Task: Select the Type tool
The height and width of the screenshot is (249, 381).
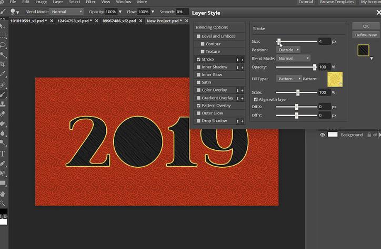Action: [3, 154]
